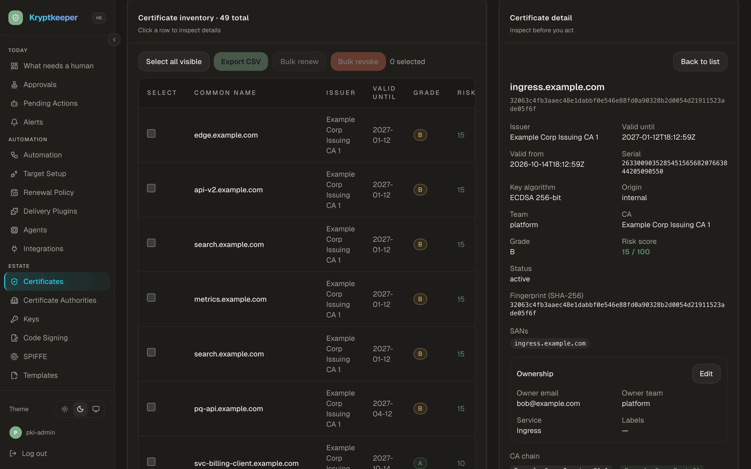
Task: Open the pki-admin user profile
Action: coord(32,433)
